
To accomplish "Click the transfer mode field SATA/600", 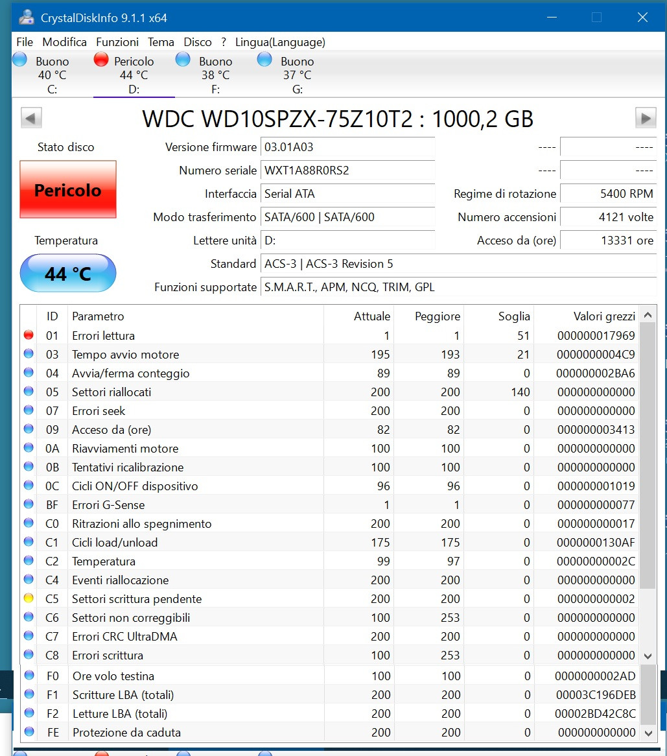I will click(347, 217).
